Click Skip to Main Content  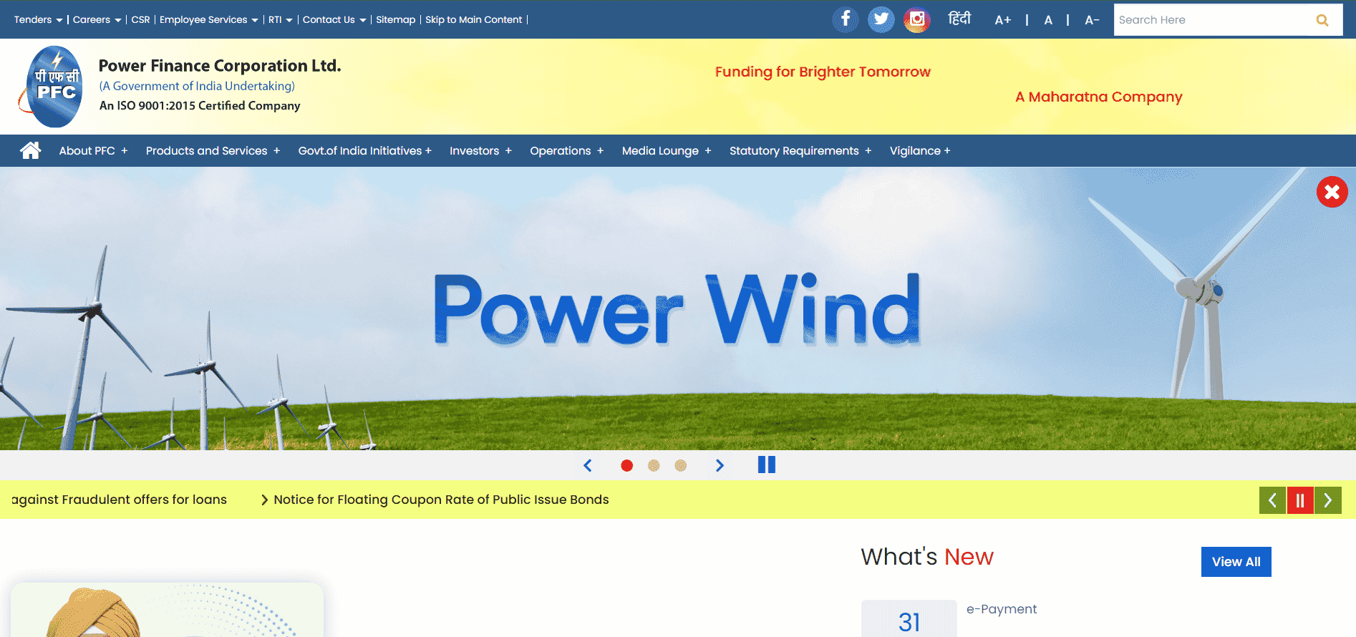click(473, 19)
